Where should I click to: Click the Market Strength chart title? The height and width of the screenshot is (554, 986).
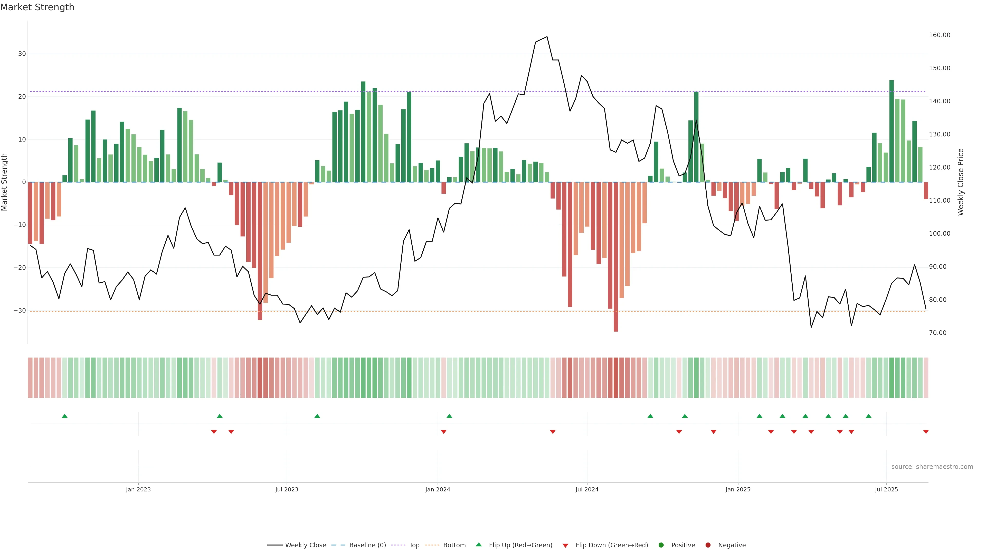(x=37, y=7)
